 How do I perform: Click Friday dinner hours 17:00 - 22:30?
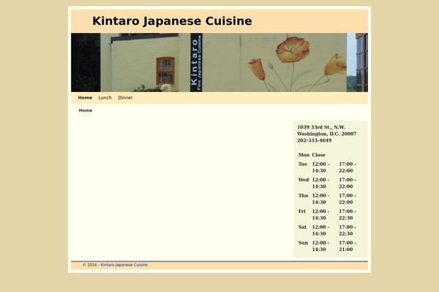pyautogui.click(x=348, y=215)
